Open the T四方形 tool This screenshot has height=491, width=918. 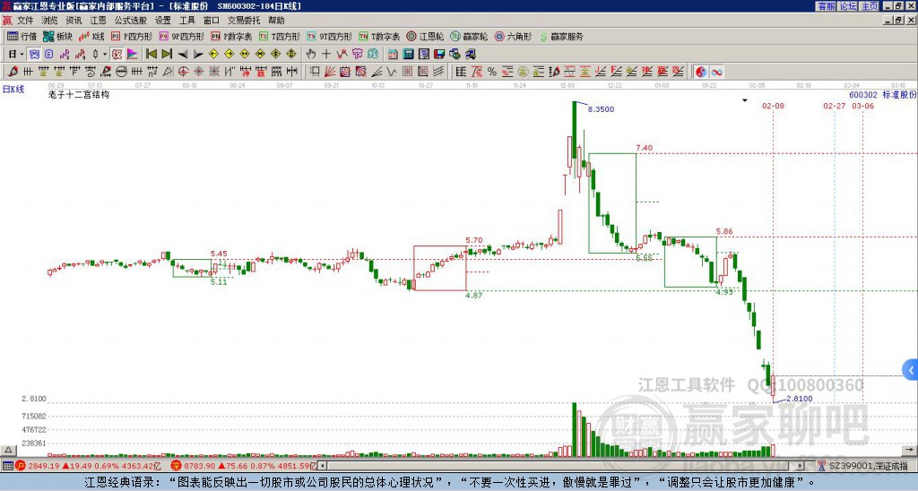pyautogui.click(x=280, y=36)
